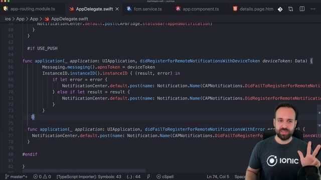This screenshot has width=321, height=180.
Task: Click the Swift icon in the breadcrumb
Action: [x=47, y=19]
